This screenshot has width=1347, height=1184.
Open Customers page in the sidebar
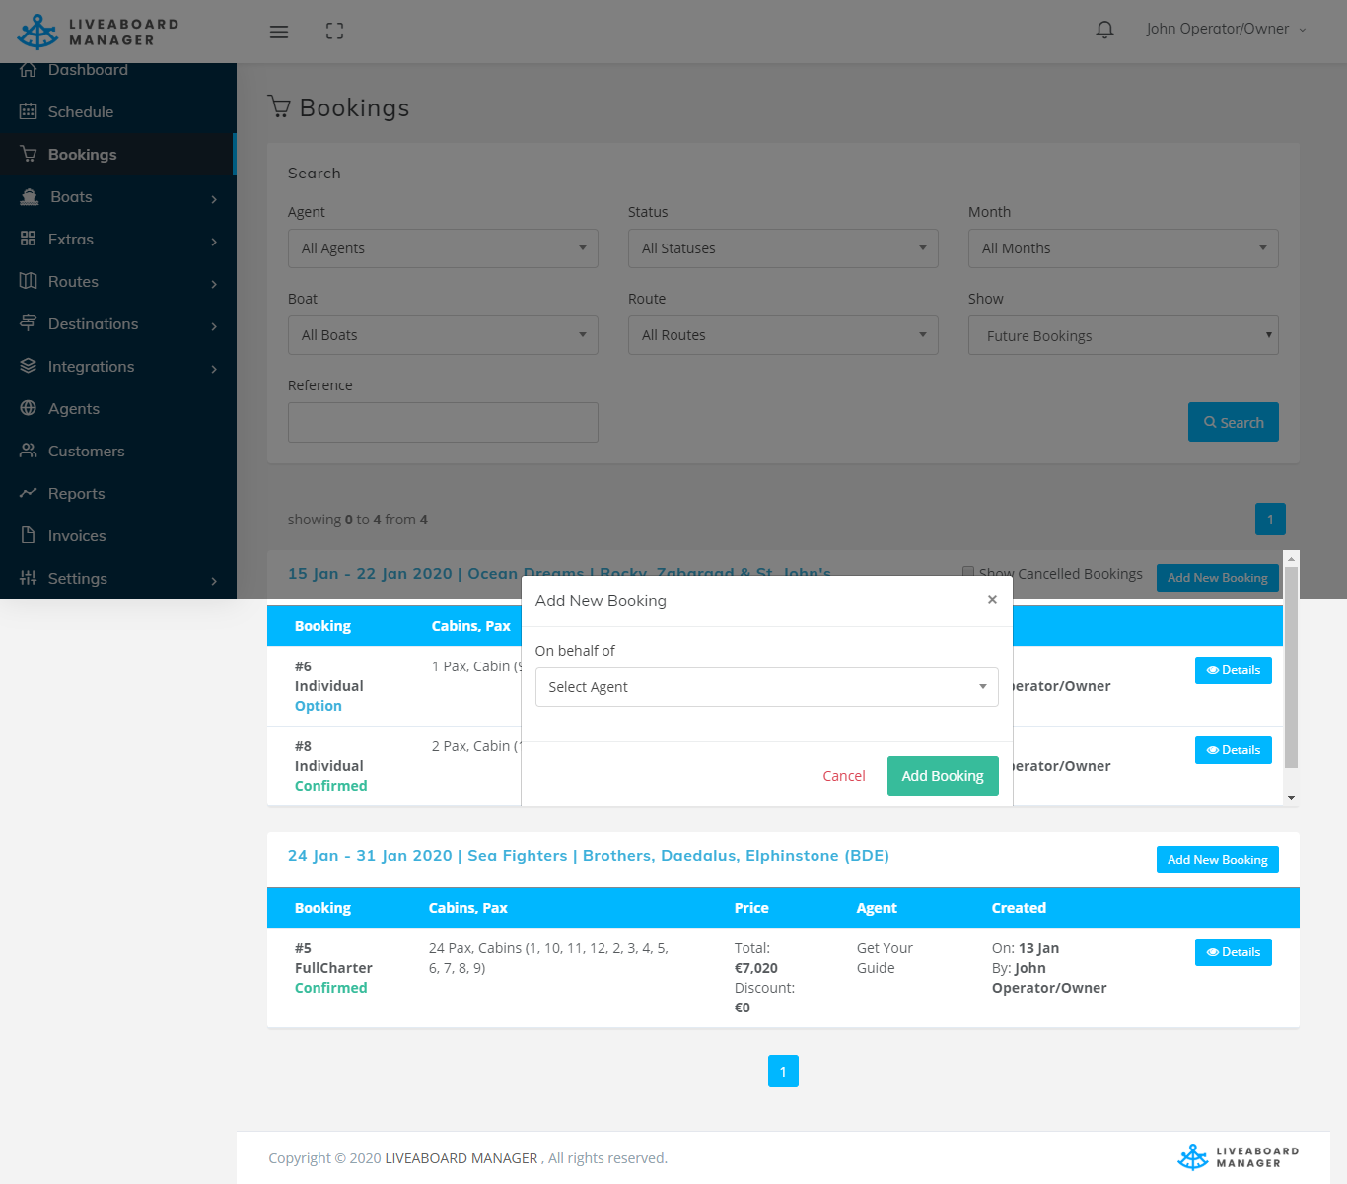(x=86, y=452)
